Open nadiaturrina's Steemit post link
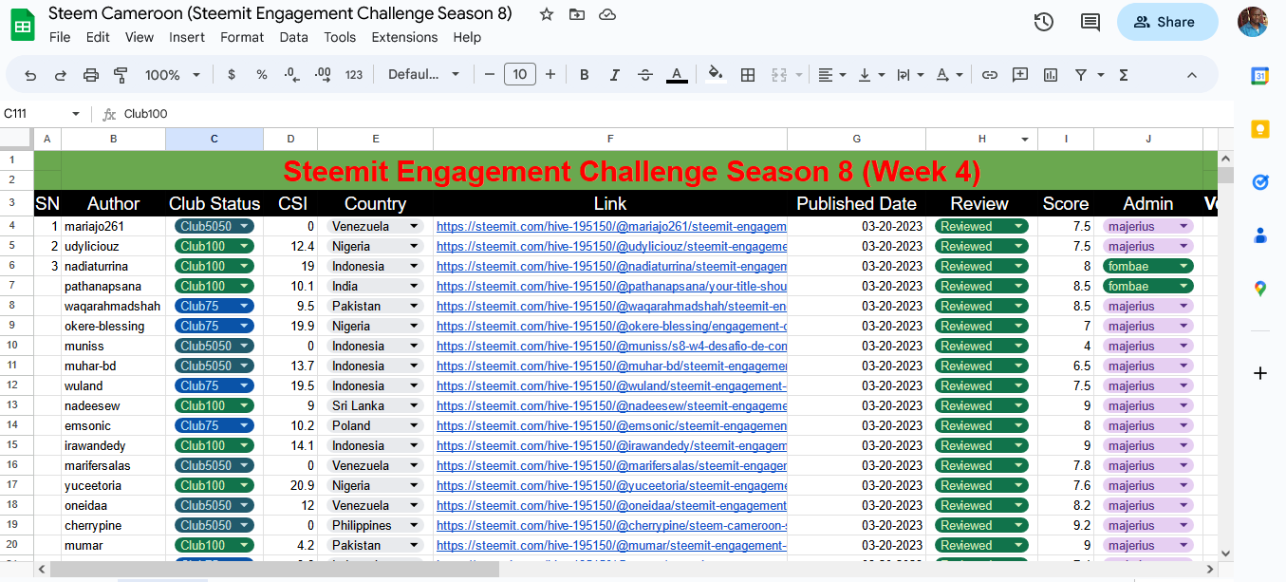This screenshot has width=1286, height=582. pyautogui.click(x=611, y=266)
